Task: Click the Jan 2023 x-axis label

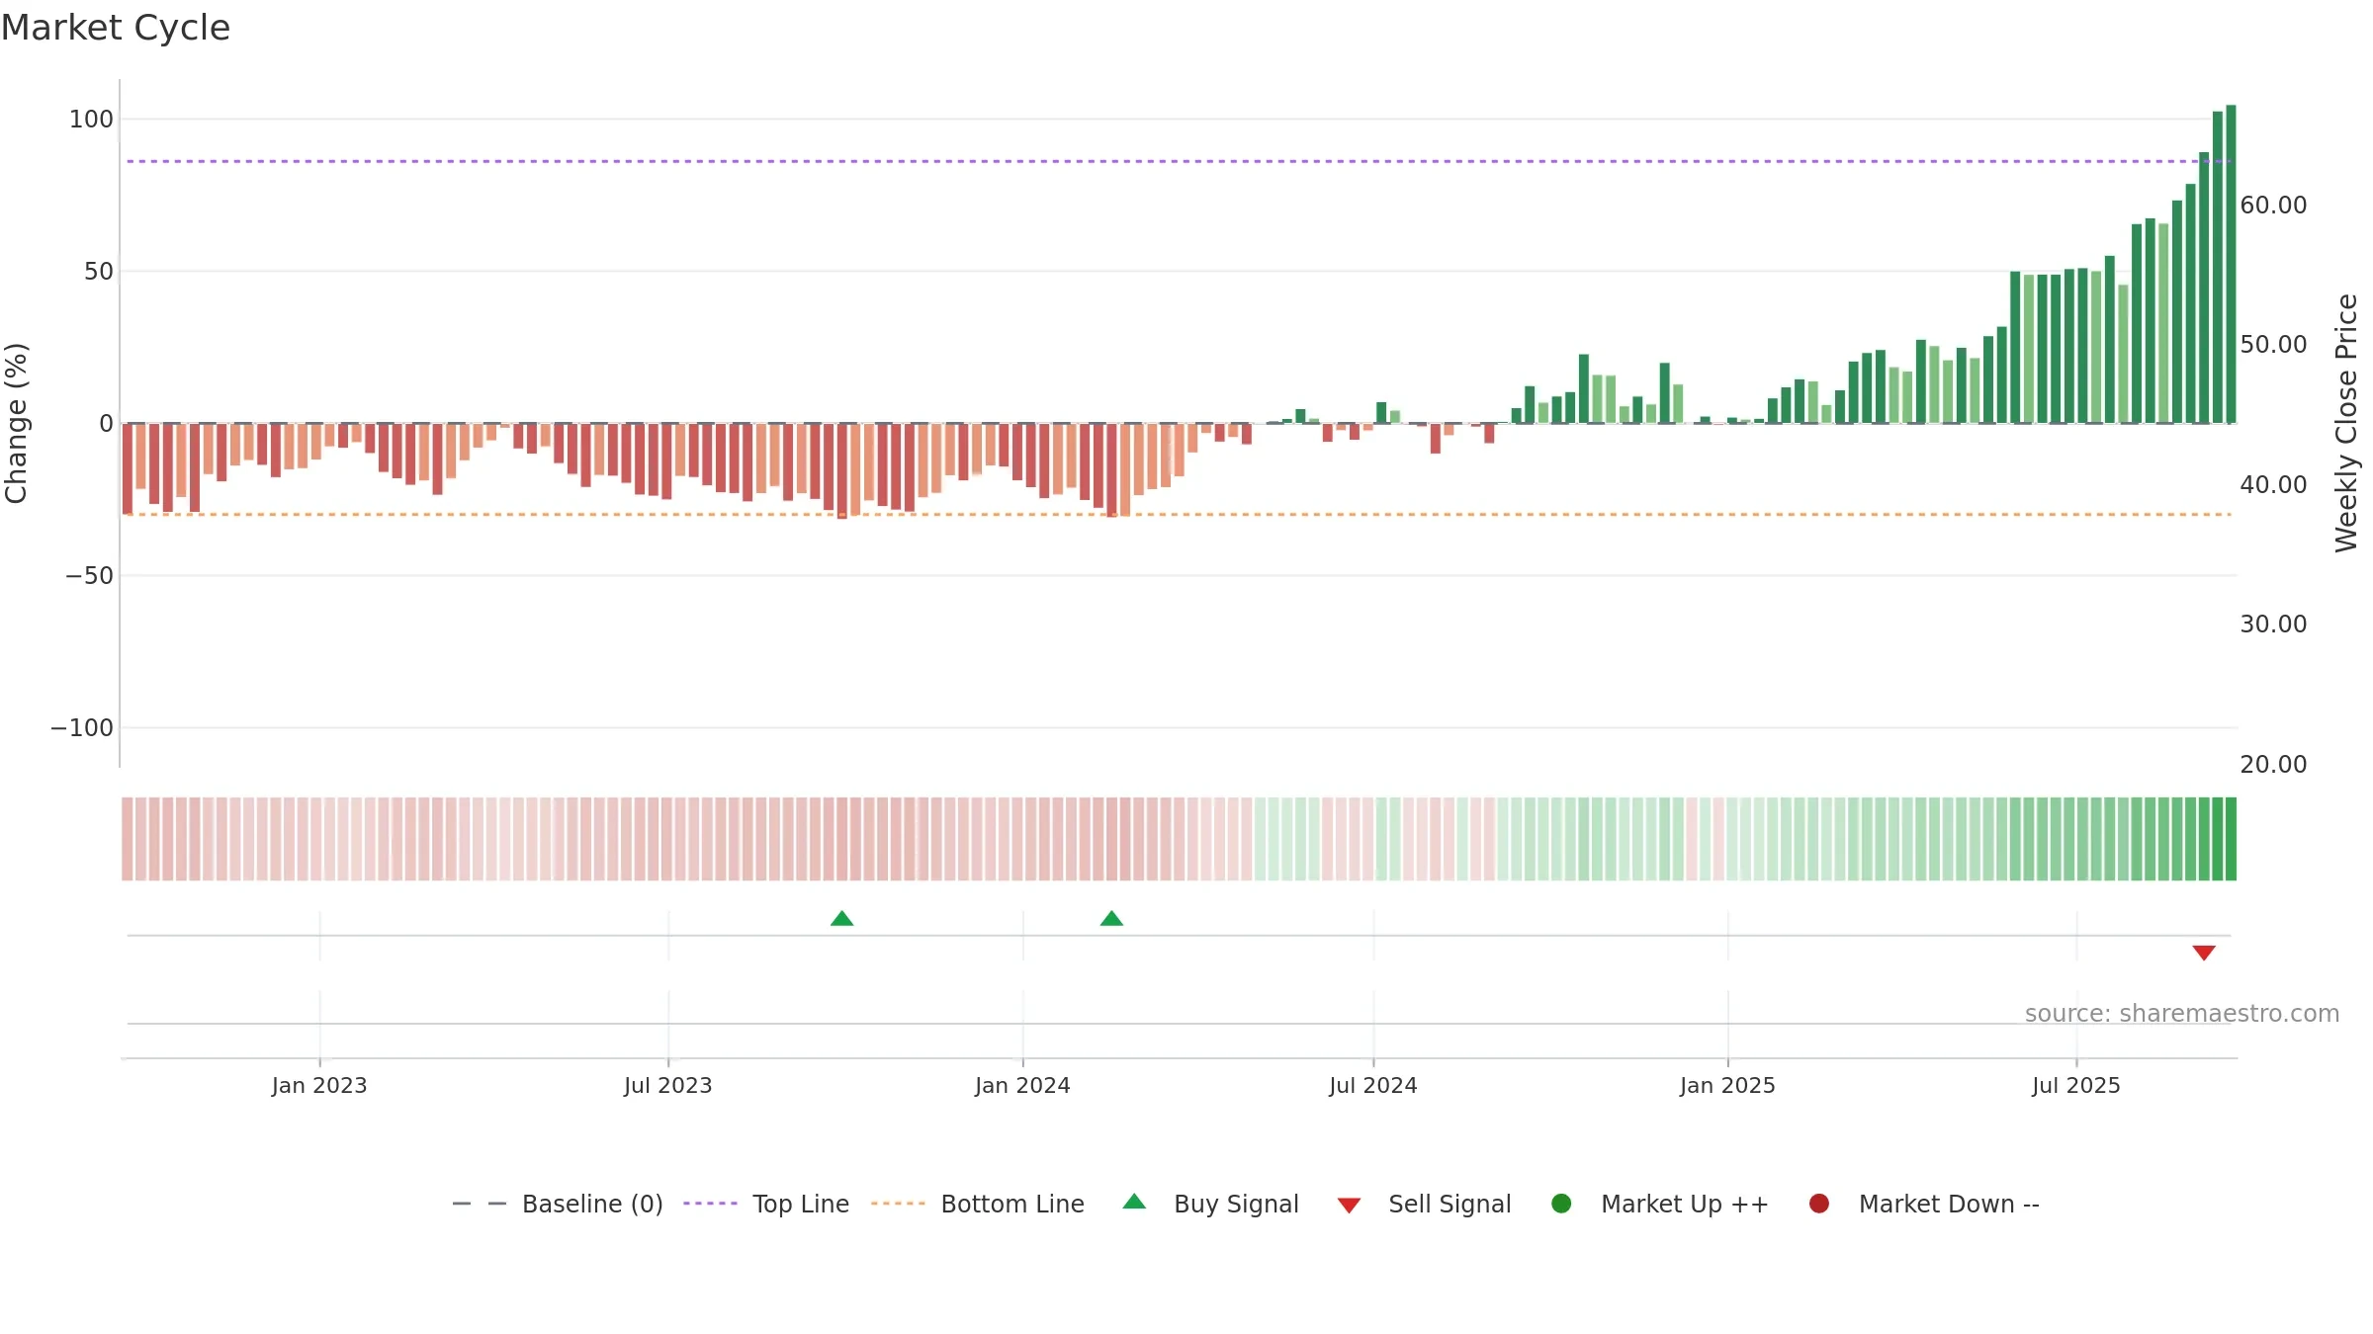Action: click(319, 1086)
